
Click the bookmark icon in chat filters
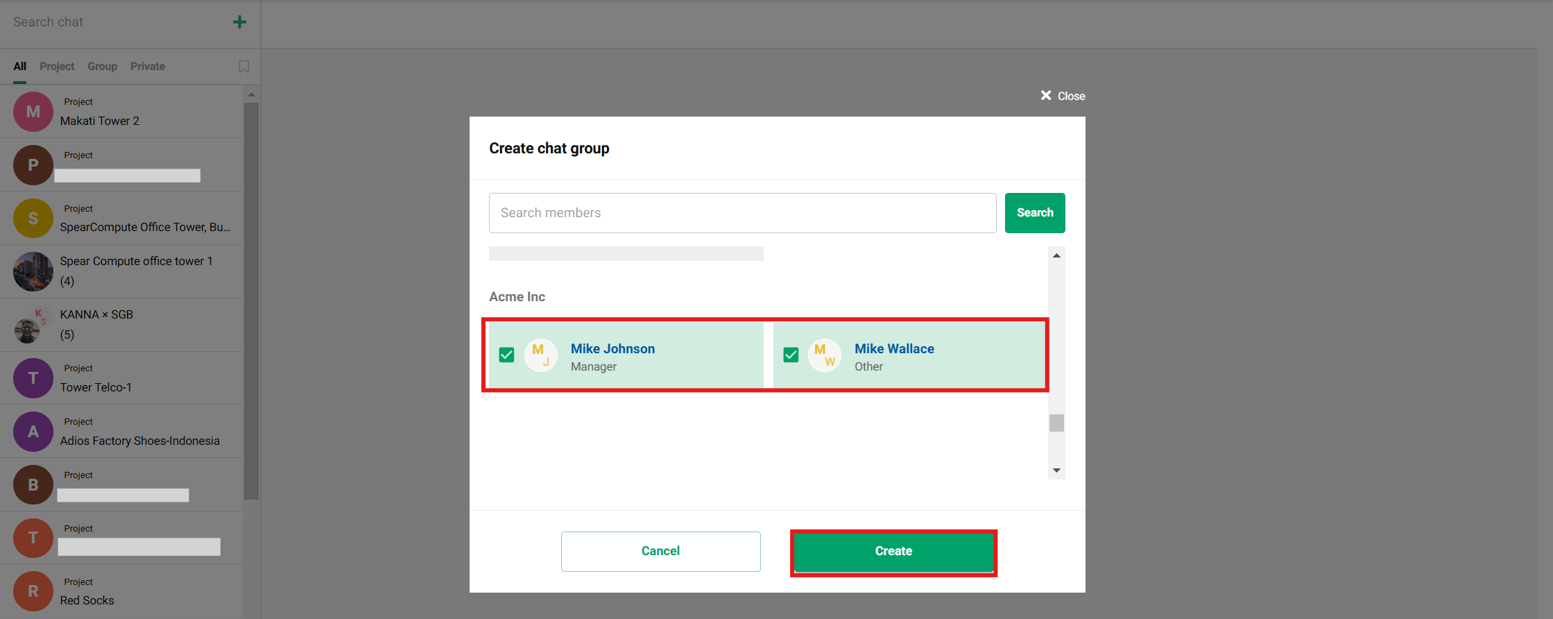point(243,67)
